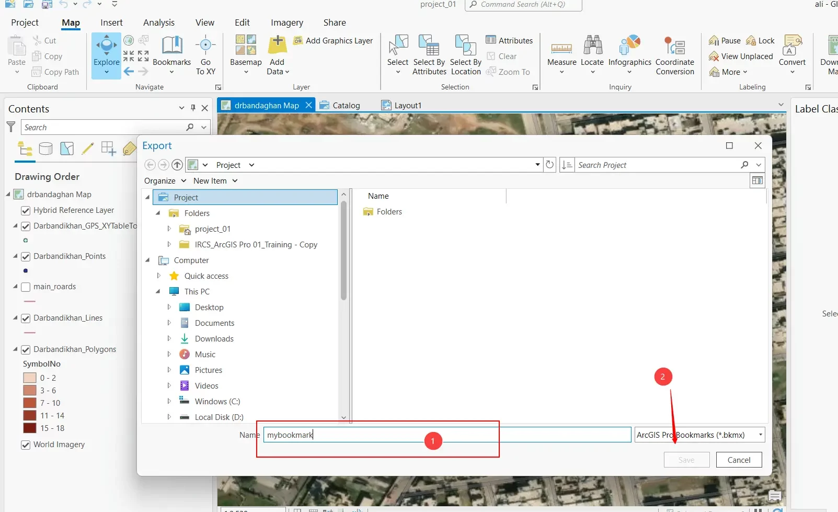Switch to the Layout1 tab
This screenshot has height=512, width=838.
(x=402, y=105)
